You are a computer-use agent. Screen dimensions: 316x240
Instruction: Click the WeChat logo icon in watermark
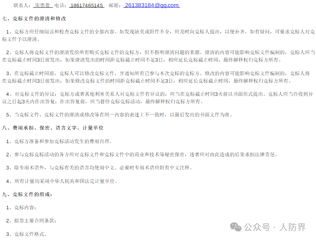(x=236, y=227)
